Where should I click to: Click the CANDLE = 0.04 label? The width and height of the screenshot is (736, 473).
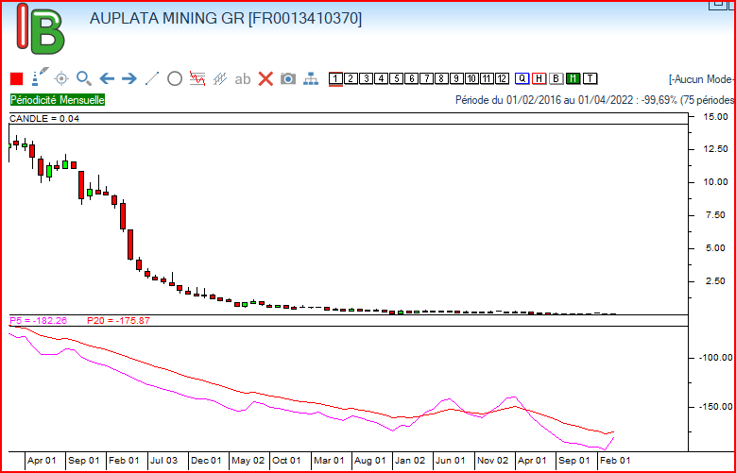pyautogui.click(x=44, y=119)
